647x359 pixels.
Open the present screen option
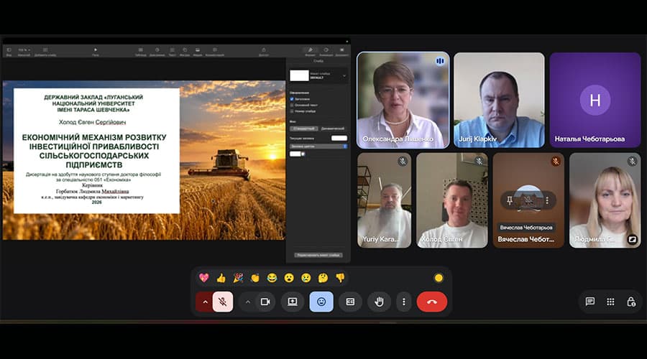[x=292, y=302]
